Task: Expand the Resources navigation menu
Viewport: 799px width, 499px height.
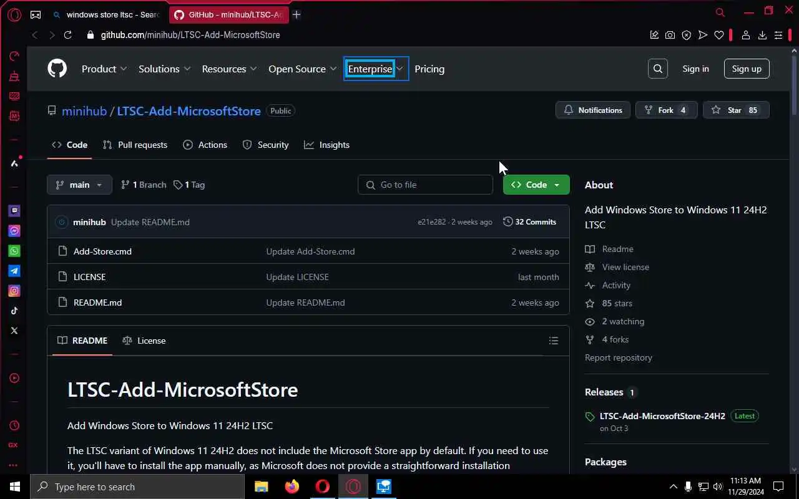Action: [229, 69]
